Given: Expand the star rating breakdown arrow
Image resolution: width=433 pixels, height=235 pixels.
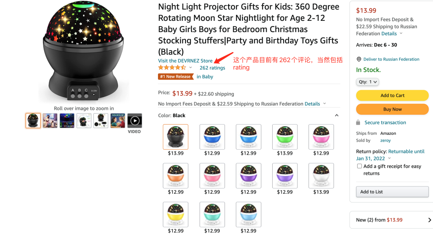Looking at the screenshot, I should coord(190,68).
